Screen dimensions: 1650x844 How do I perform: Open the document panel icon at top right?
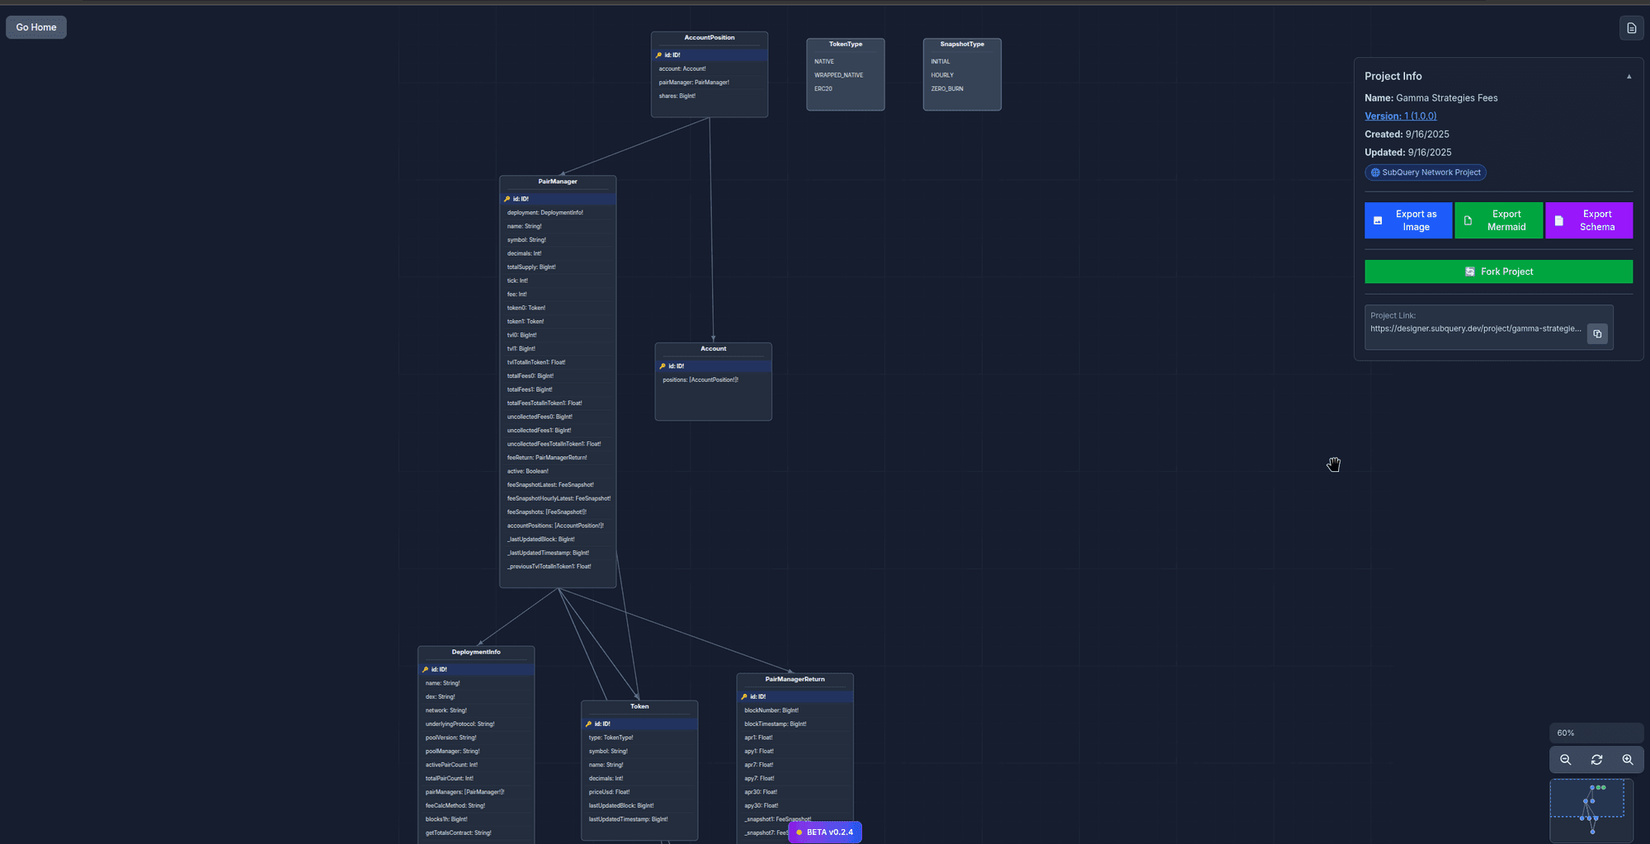(x=1631, y=28)
